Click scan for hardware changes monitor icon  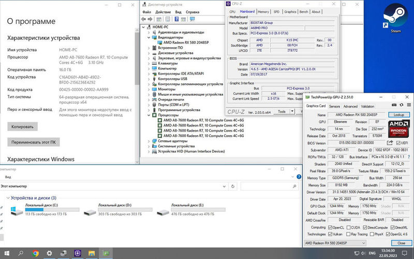click(x=192, y=19)
